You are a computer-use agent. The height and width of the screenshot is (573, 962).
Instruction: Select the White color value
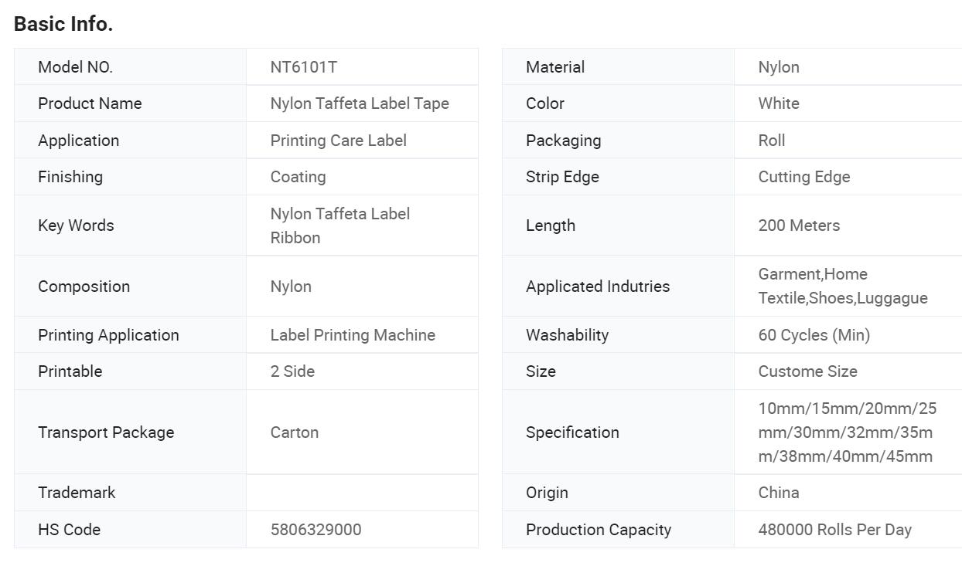(778, 103)
